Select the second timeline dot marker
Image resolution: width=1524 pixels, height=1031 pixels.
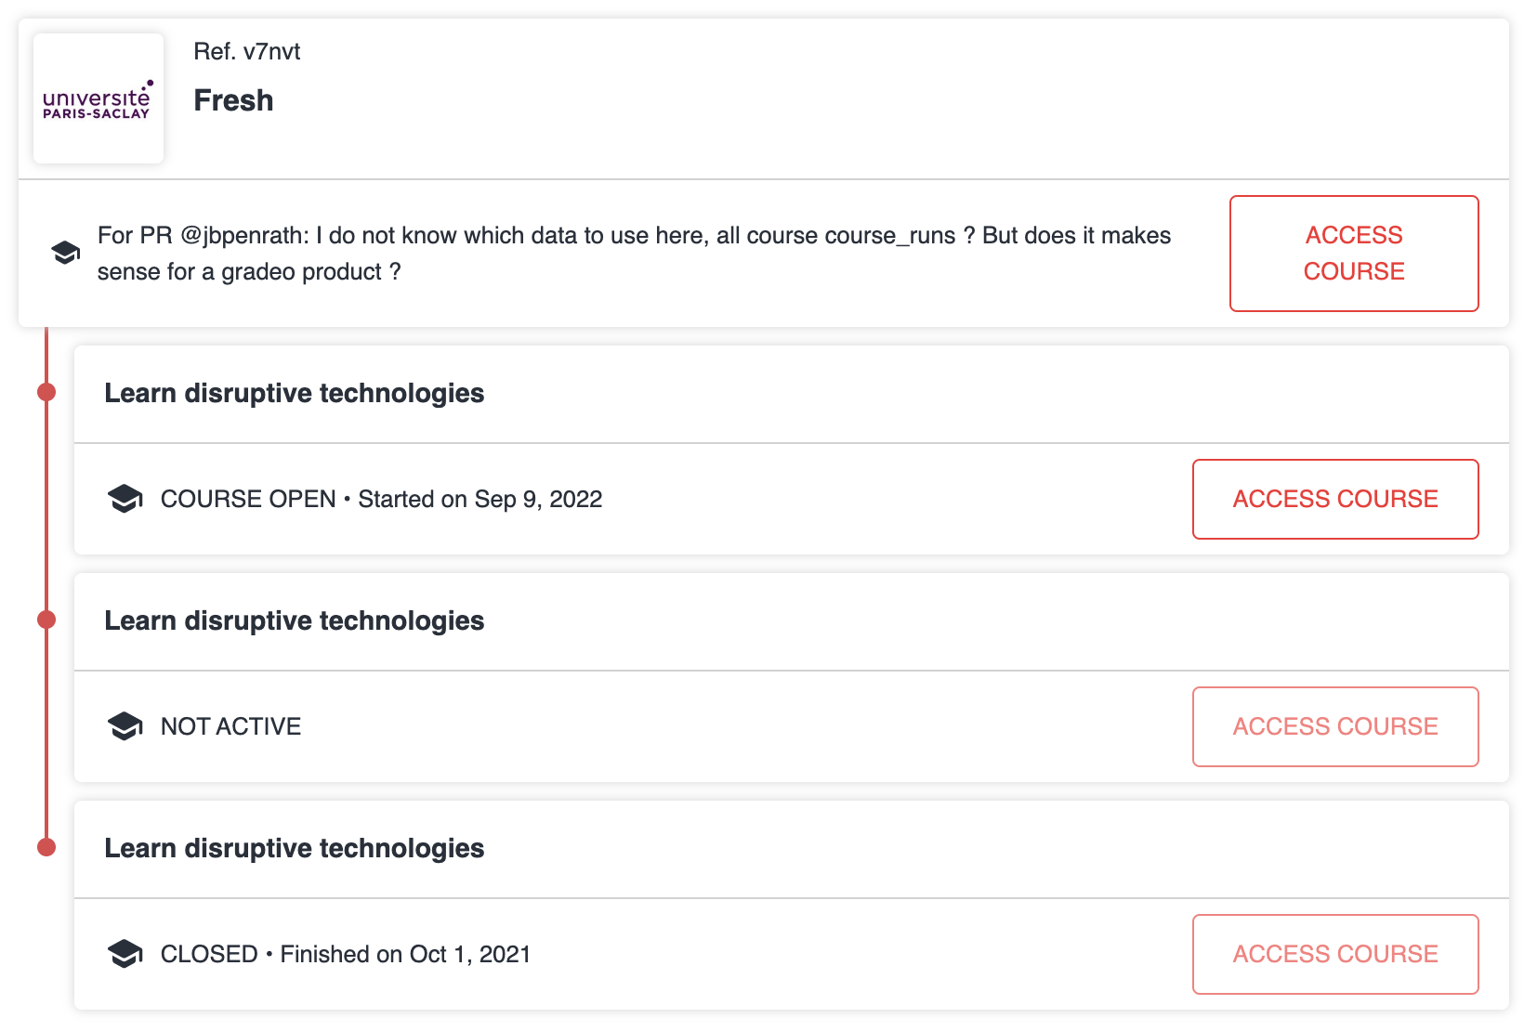pos(46,620)
